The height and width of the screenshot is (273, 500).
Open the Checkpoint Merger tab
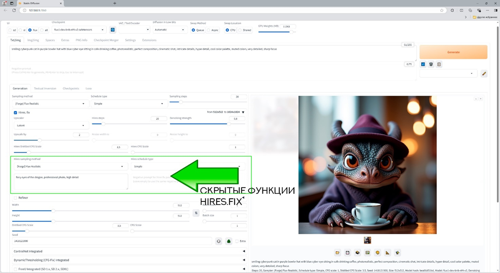106,40
